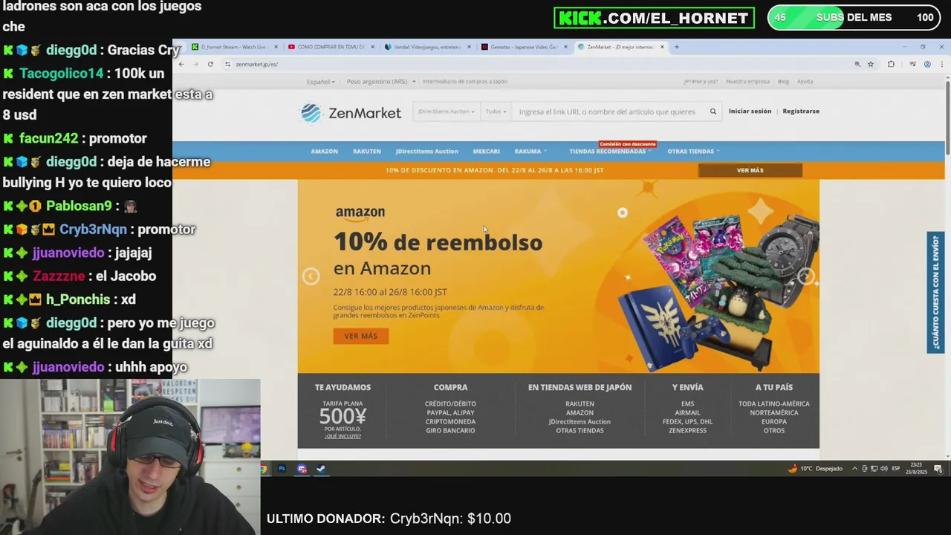Screen dimensions: 951x535
Task: Click the taskbar clock showing 23:23
Action: pos(917,469)
